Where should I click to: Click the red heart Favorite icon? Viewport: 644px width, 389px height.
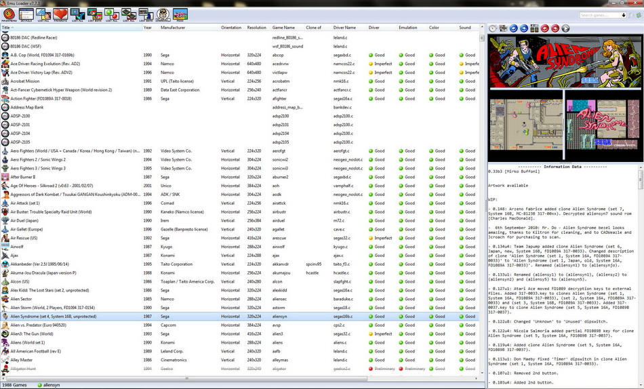60,15
